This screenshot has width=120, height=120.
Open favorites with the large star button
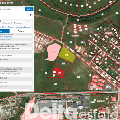31,15
